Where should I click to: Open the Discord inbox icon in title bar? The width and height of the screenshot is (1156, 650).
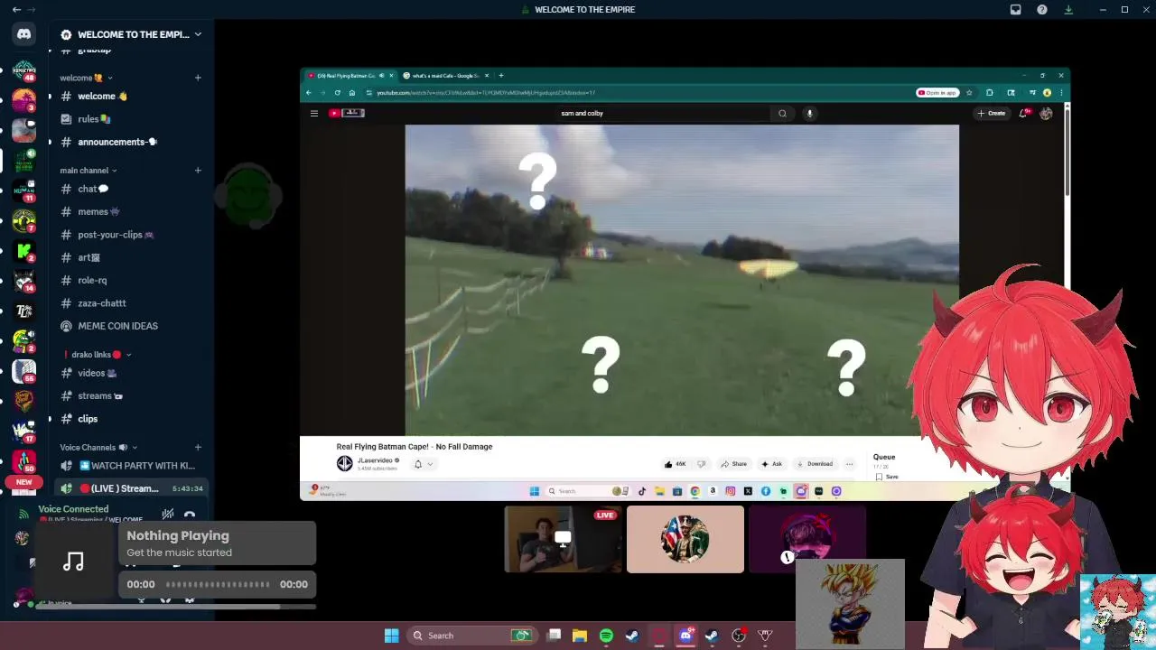[1015, 9]
